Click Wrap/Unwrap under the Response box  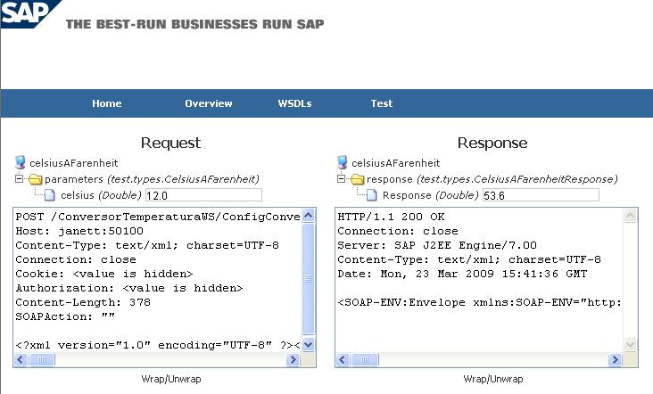pyautogui.click(x=493, y=379)
